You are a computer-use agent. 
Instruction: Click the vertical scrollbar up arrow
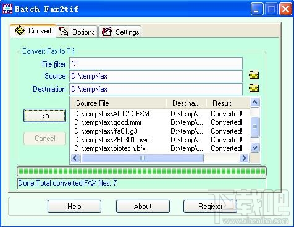(x=255, y=102)
